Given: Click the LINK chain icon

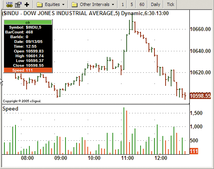Looking at the screenshot, I should click(x=9, y=4).
